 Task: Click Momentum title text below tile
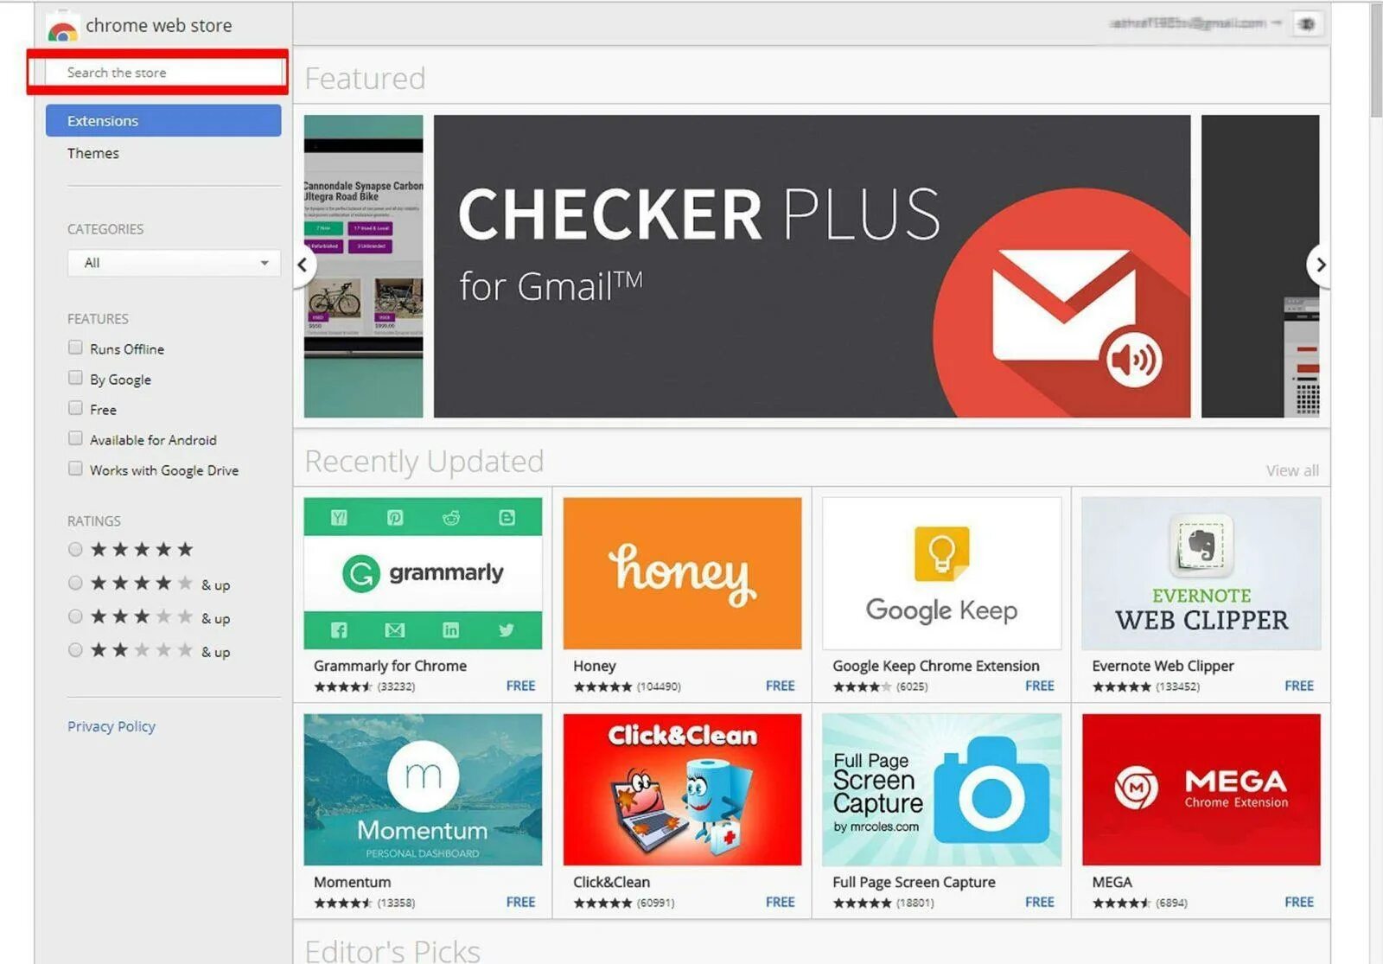(x=352, y=882)
